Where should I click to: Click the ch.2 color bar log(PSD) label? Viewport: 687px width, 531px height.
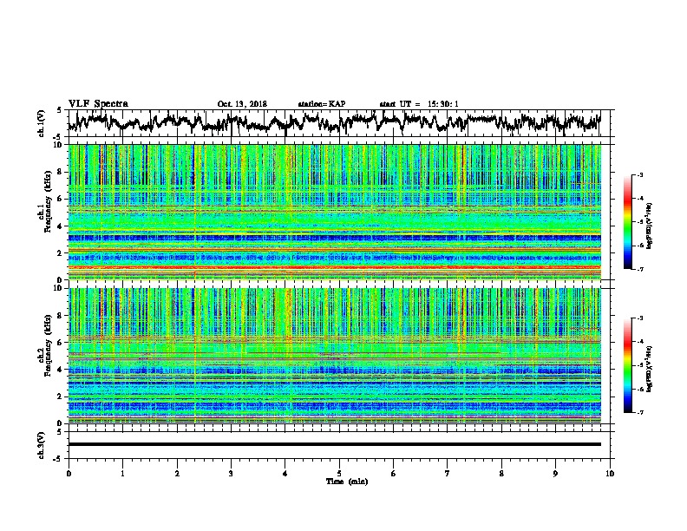[650, 368]
